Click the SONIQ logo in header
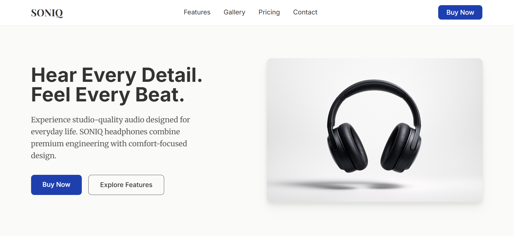Screen dimensions: 514x236 [47, 13]
